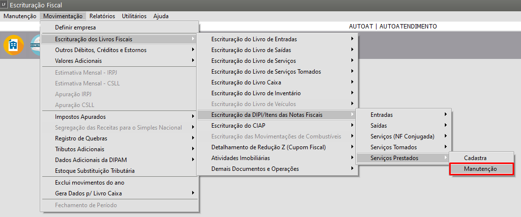Expand Serviços Tomados submenu
521x217 pixels.
(394, 147)
